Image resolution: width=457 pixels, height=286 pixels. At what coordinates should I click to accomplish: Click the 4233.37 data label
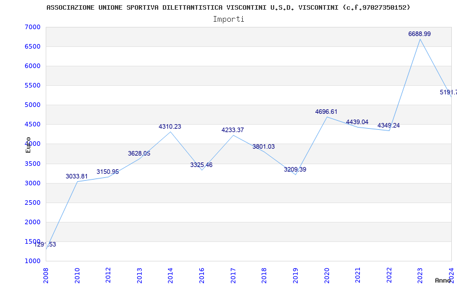[x=232, y=130]
